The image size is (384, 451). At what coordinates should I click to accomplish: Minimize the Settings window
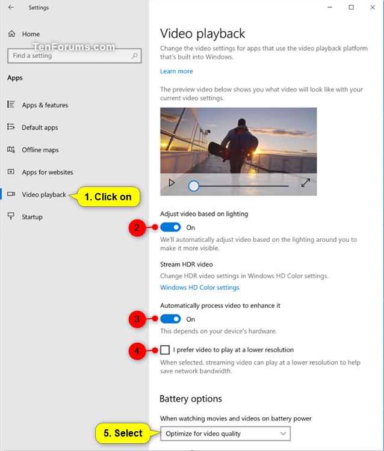330,7
